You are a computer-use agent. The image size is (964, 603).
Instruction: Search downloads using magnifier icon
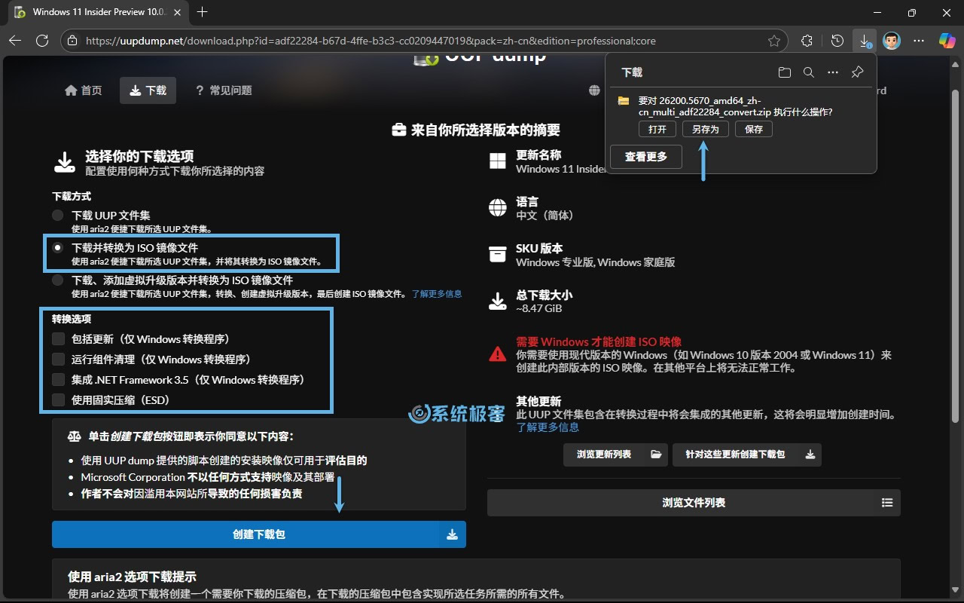tap(808, 72)
